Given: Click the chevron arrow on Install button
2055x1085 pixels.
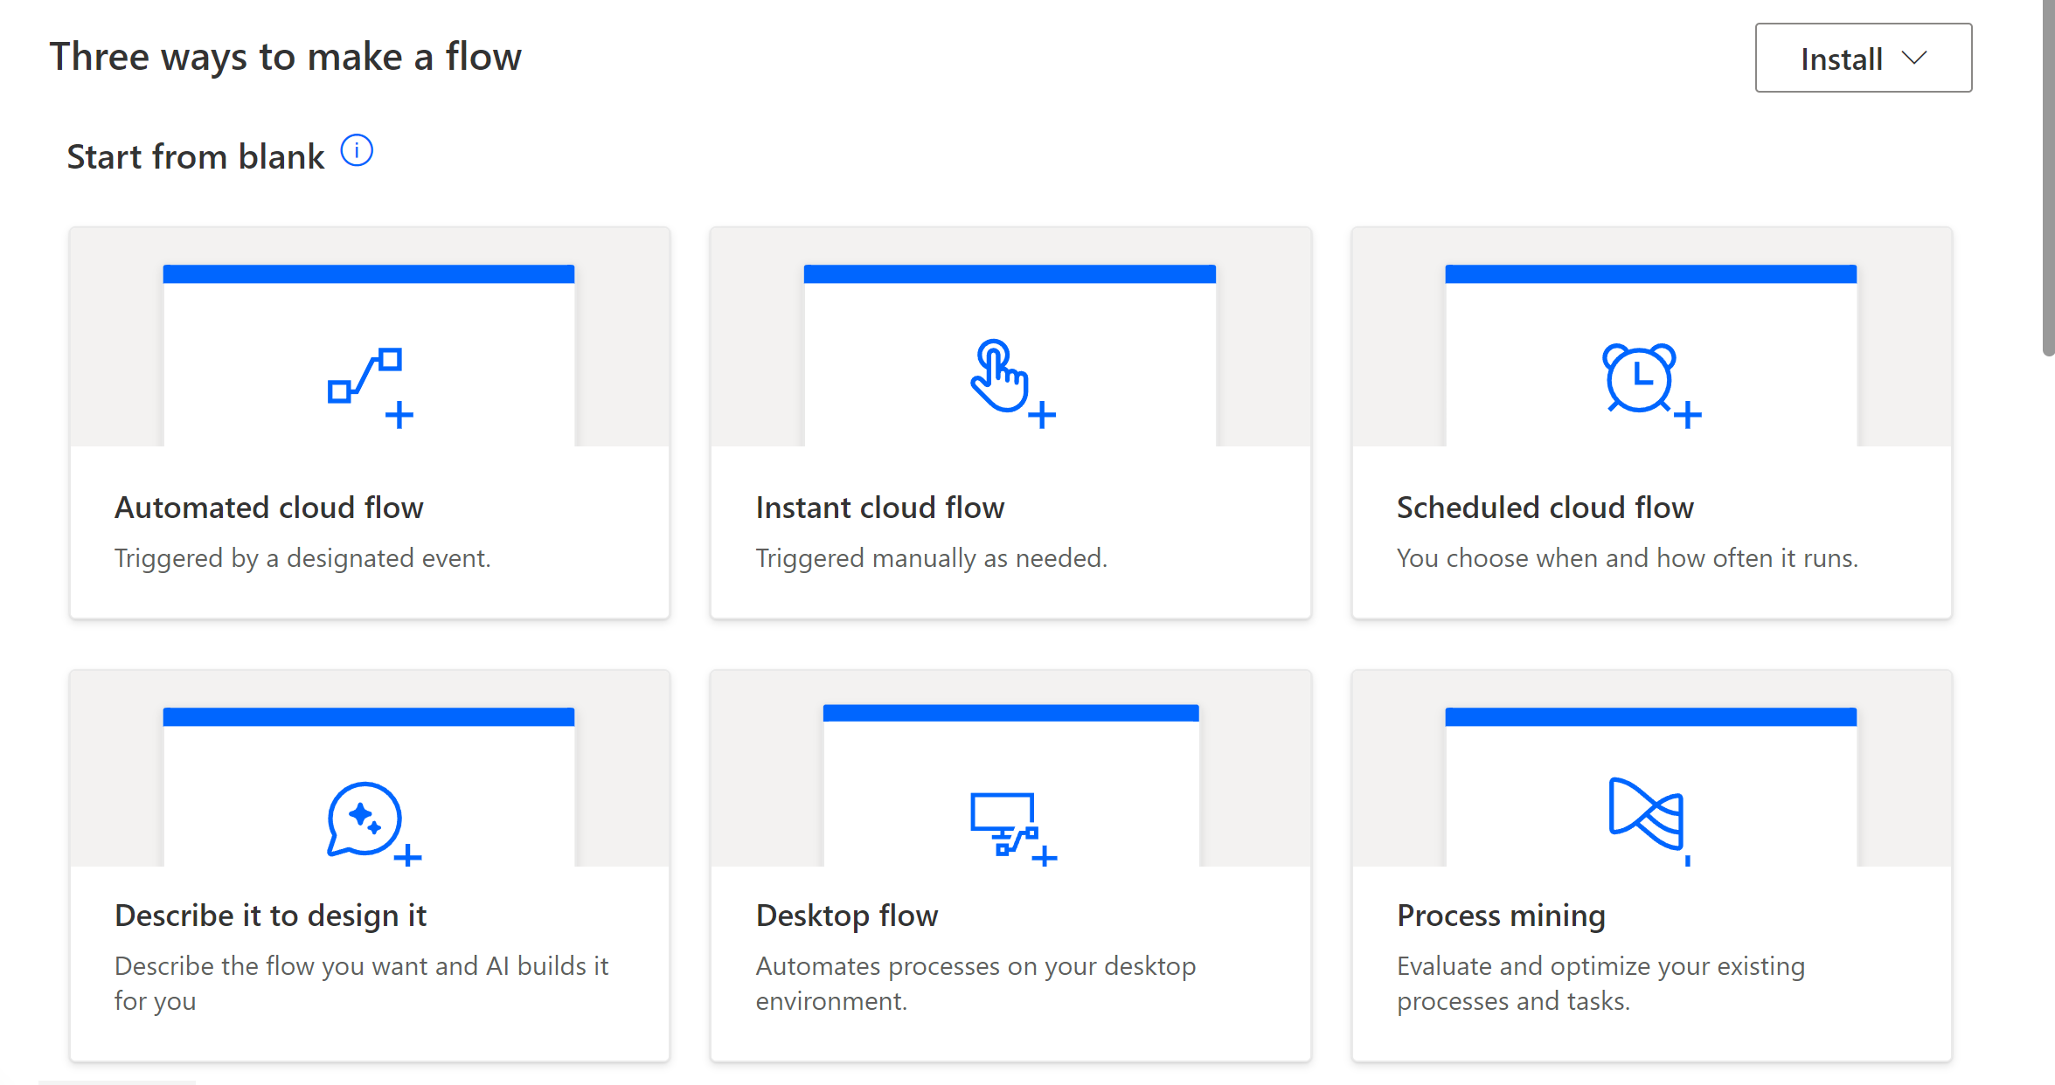Looking at the screenshot, I should click(x=1914, y=59).
